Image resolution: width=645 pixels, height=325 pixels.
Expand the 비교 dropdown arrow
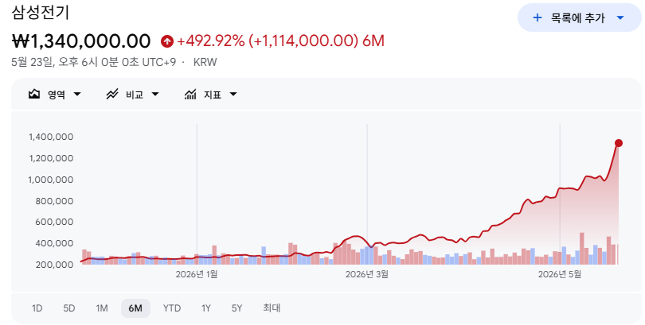tap(155, 95)
